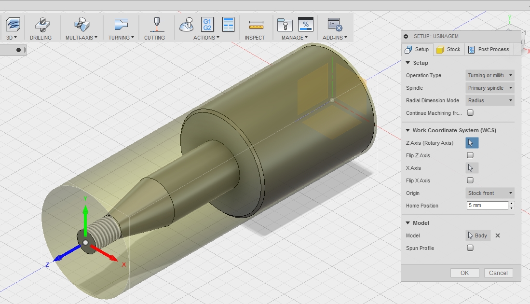Click the Inspect measure ruler icon
The image size is (530, 304).
(x=256, y=25)
